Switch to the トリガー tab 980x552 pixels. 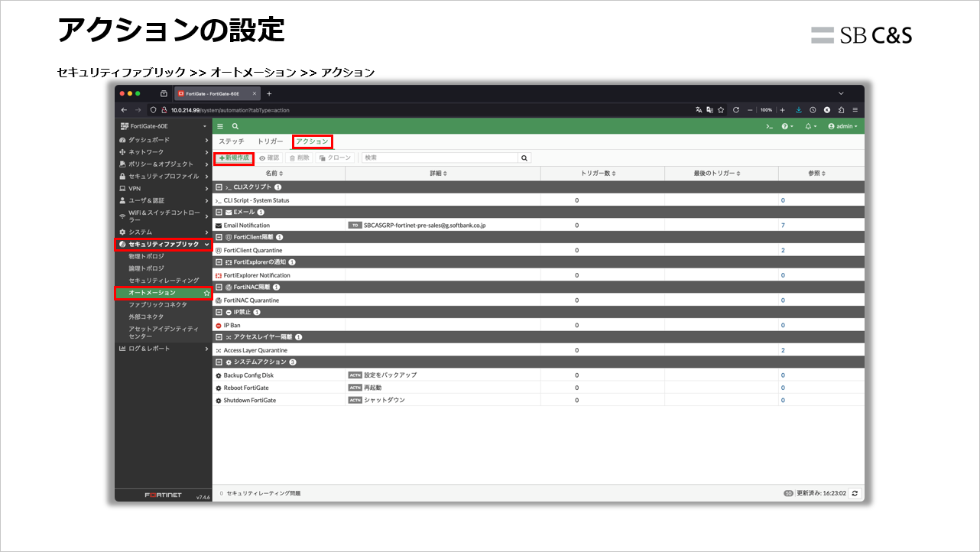[x=270, y=141]
